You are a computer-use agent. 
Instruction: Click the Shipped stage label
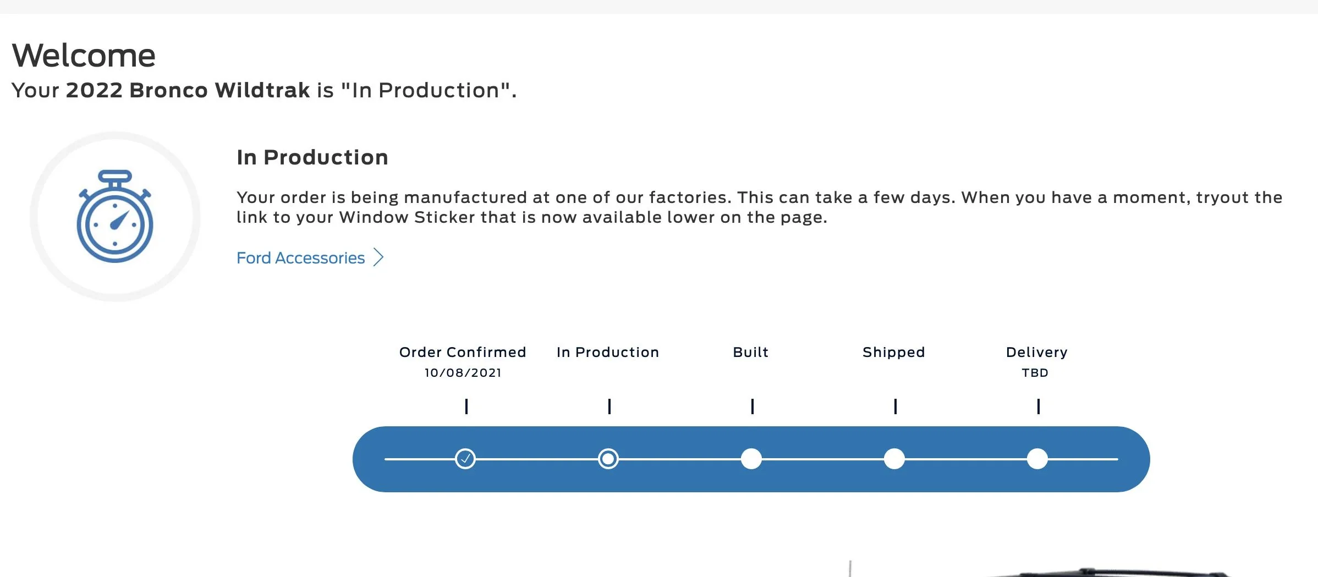click(x=894, y=353)
